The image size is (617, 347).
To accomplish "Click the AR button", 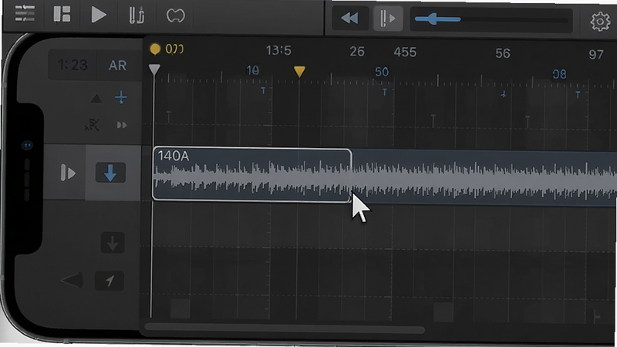I will [117, 66].
